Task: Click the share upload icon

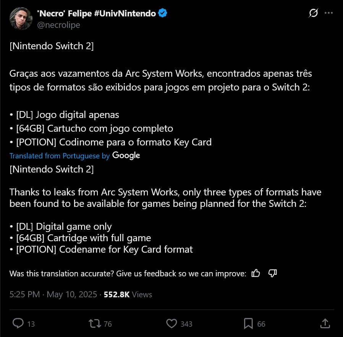Action: (x=325, y=323)
